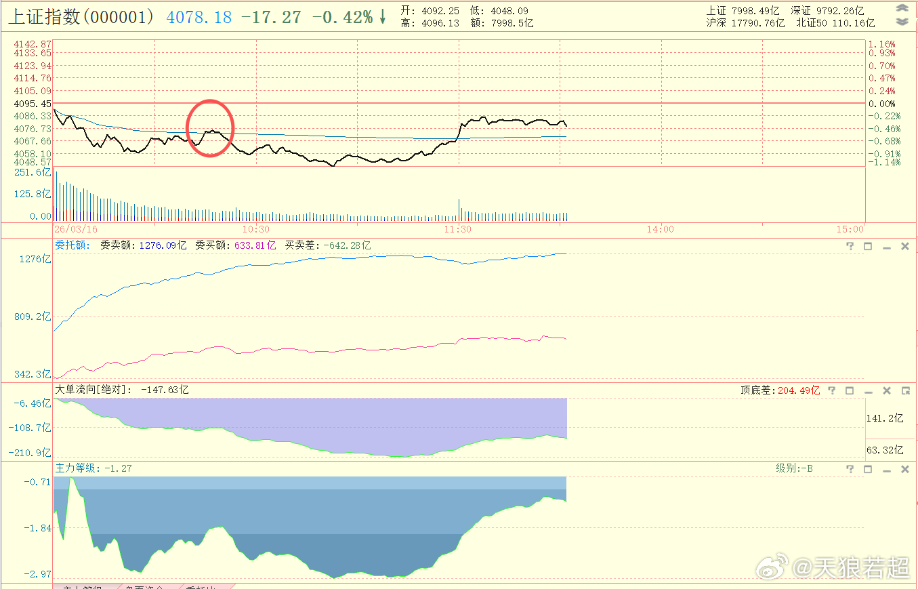Click the 141.2亿 value in 大单流向 side column
The height and width of the screenshot is (589, 918).
885,418
